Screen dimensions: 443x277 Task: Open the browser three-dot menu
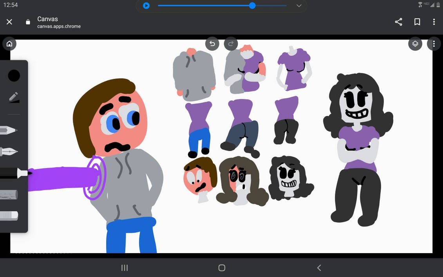coord(434,22)
